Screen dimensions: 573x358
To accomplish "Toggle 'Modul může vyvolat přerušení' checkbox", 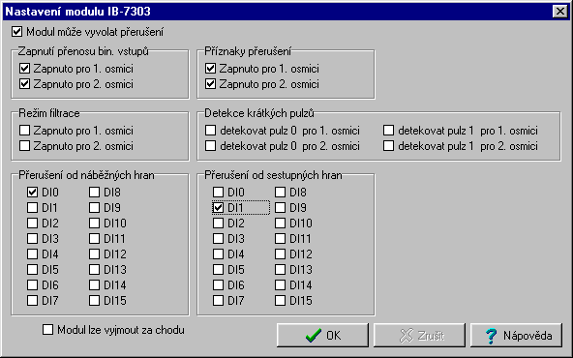I will (x=16, y=31).
